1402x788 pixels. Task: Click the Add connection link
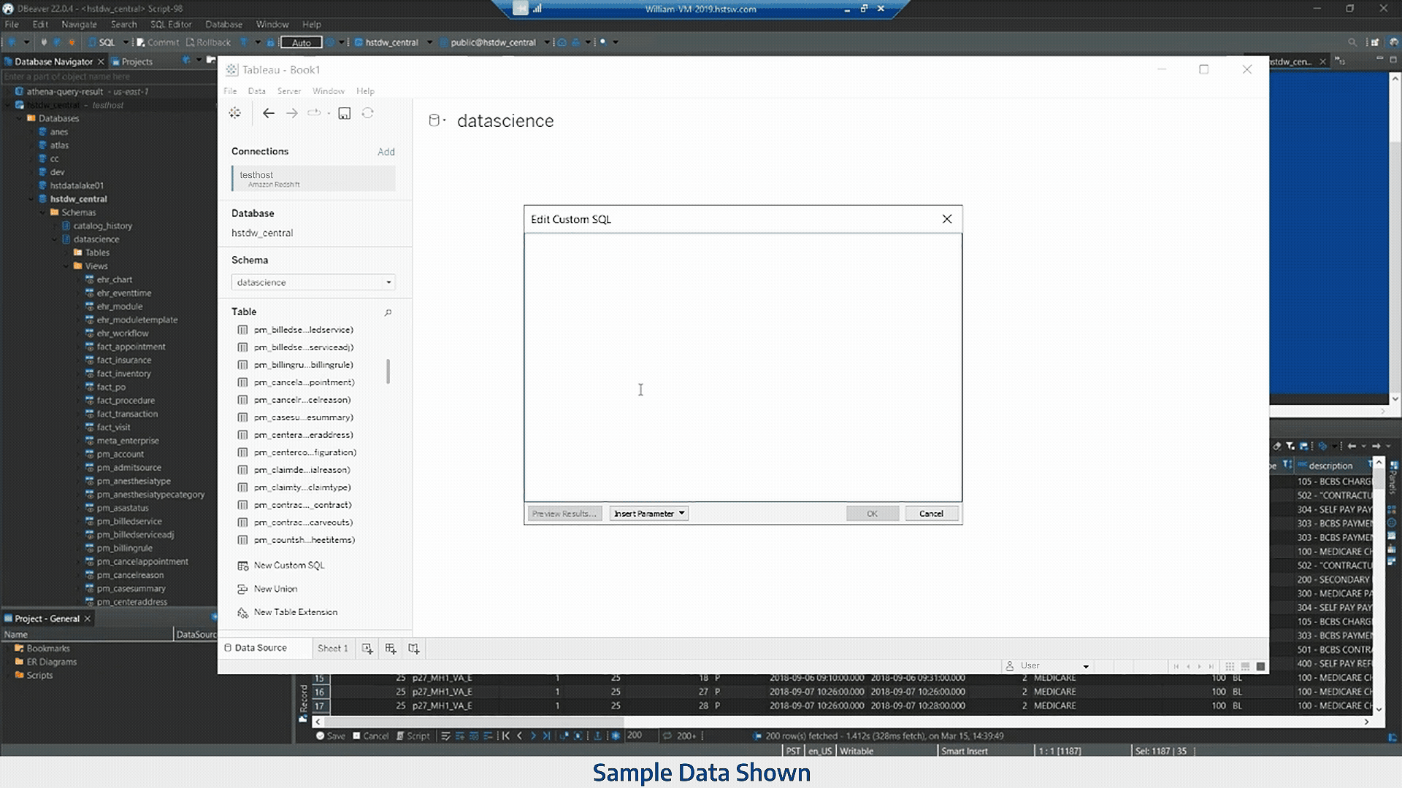(386, 152)
